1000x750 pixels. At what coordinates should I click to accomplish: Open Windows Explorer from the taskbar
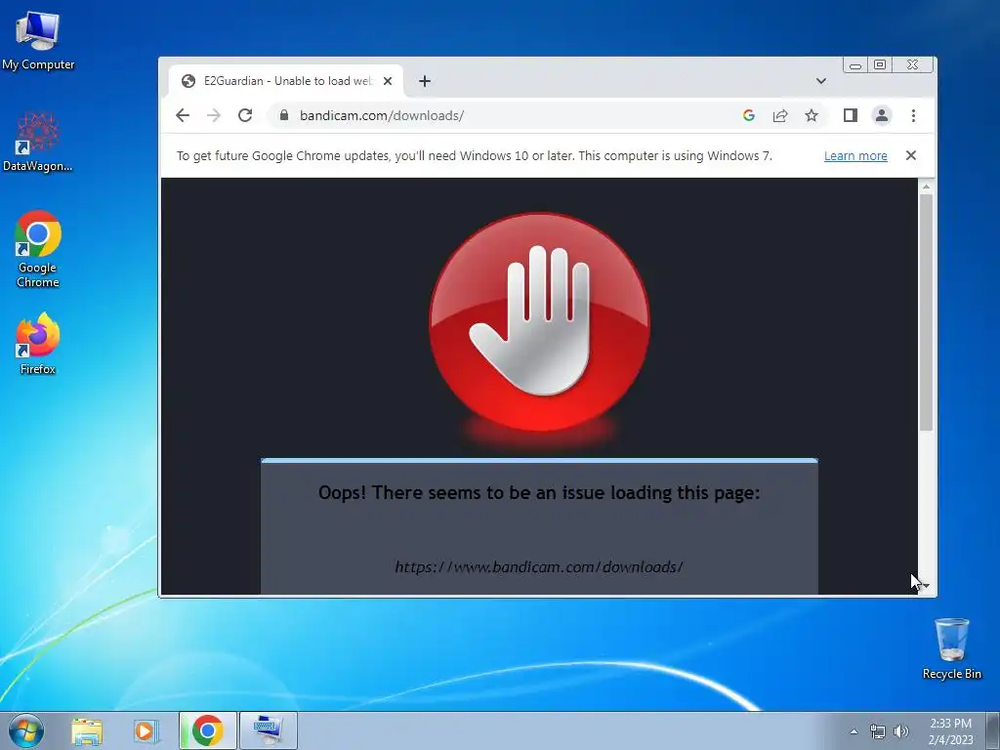87,730
